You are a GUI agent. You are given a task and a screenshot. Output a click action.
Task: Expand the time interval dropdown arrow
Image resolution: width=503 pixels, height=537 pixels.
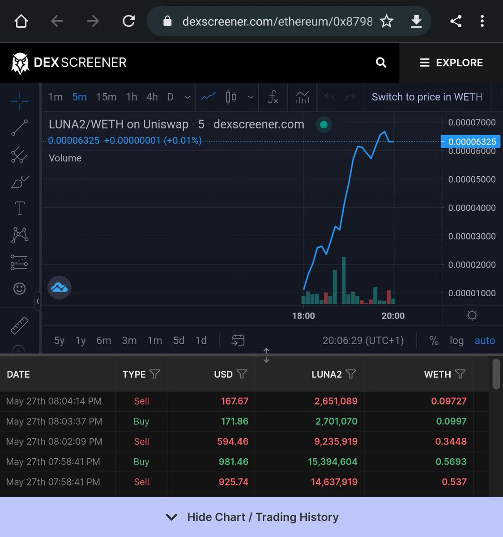coord(188,97)
